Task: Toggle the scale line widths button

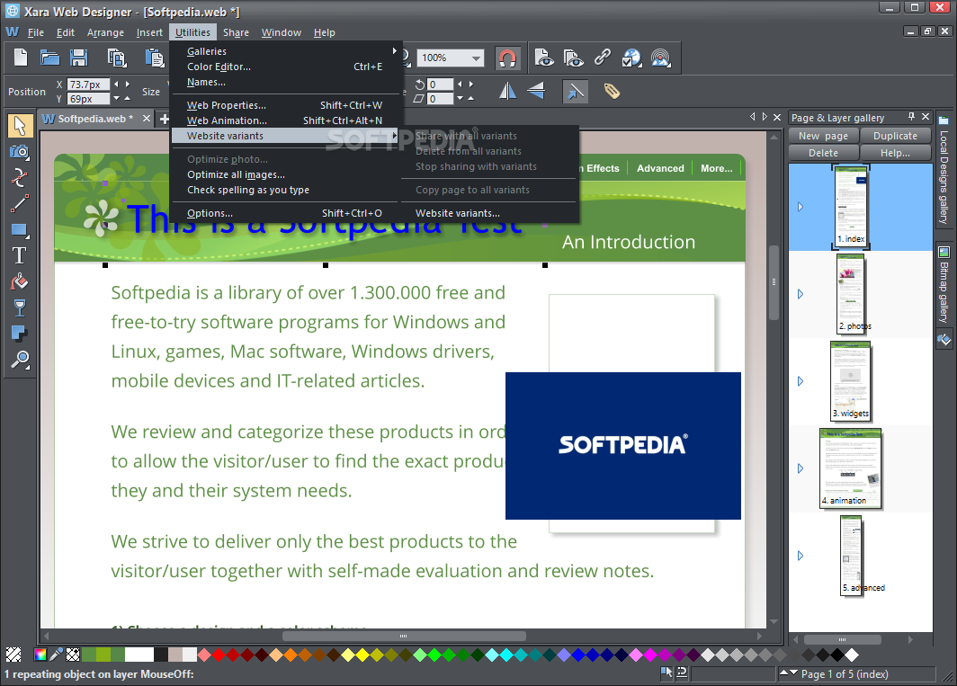Action: (575, 92)
